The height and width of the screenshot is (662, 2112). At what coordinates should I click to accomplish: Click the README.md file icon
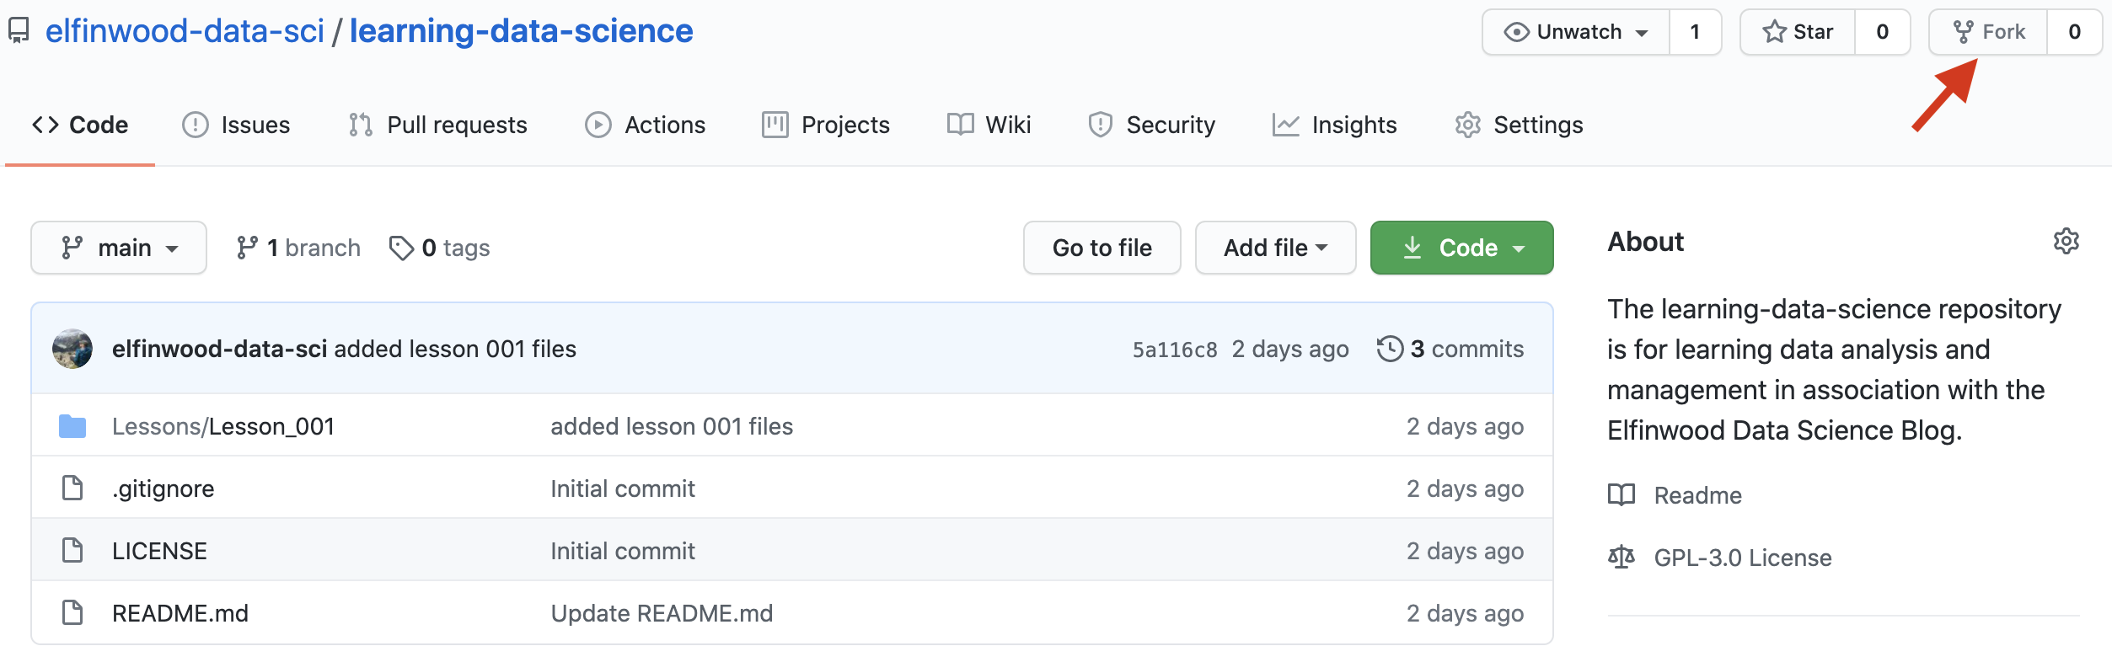pyautogui.click(x=72, y=613)
